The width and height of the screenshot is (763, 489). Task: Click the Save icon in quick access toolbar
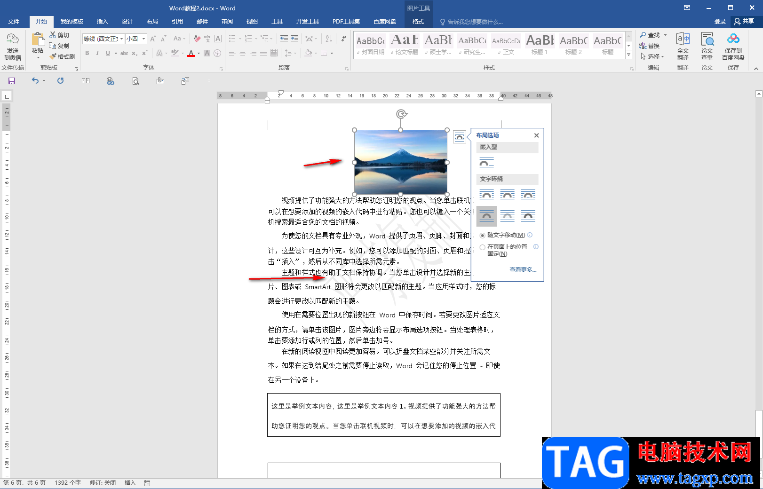pos(12,81)
